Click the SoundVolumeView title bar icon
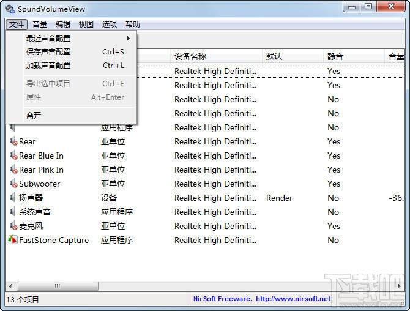Viewport: 410px width, 311px height. coord(10,9)
